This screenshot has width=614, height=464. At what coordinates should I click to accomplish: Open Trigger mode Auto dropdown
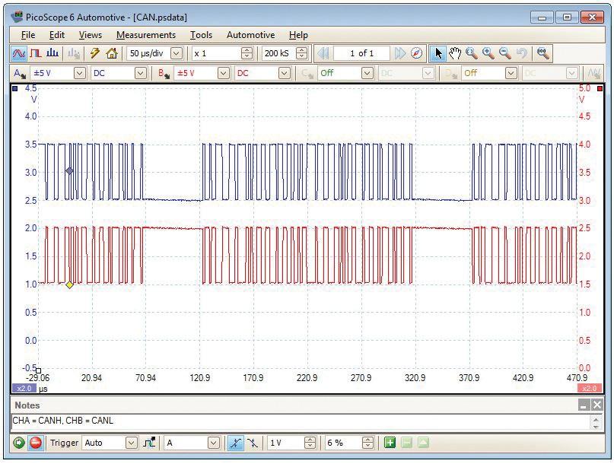[x=131, y=443]
